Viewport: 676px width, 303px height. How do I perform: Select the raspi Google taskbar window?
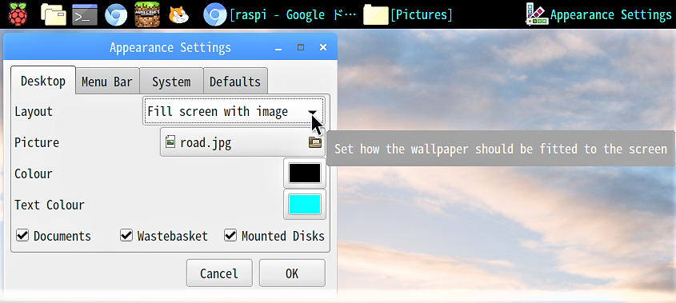[x=280, y=15]
